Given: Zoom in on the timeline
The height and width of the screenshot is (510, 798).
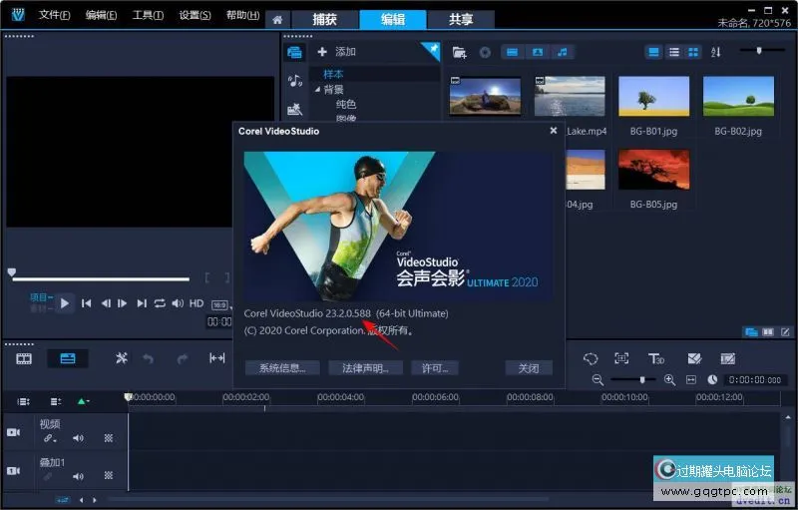Looking at the screenshot, I should pyautogui.click(x=669, y=380).
